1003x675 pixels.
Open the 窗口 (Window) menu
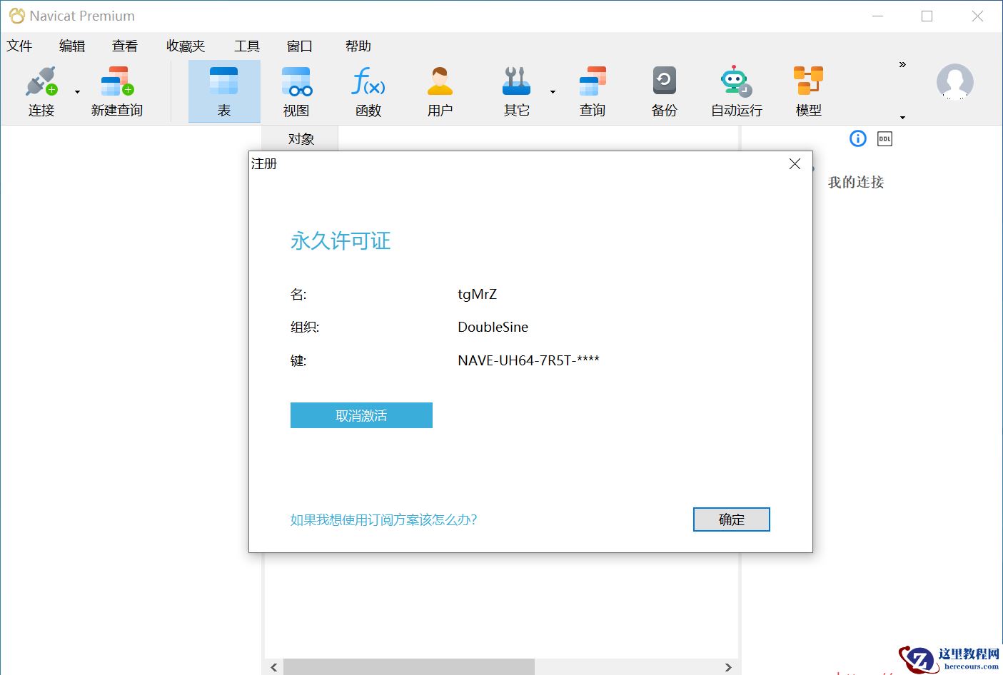[x=300, y=46]
